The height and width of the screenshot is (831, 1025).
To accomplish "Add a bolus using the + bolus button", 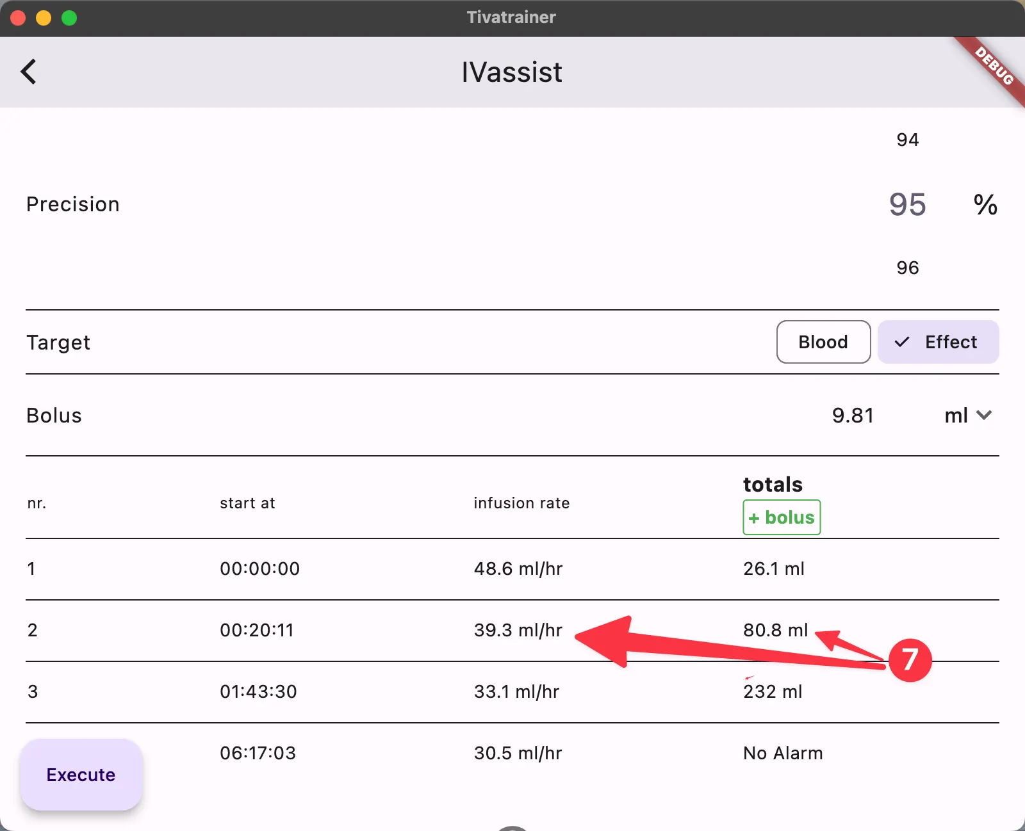I will 781,517.
